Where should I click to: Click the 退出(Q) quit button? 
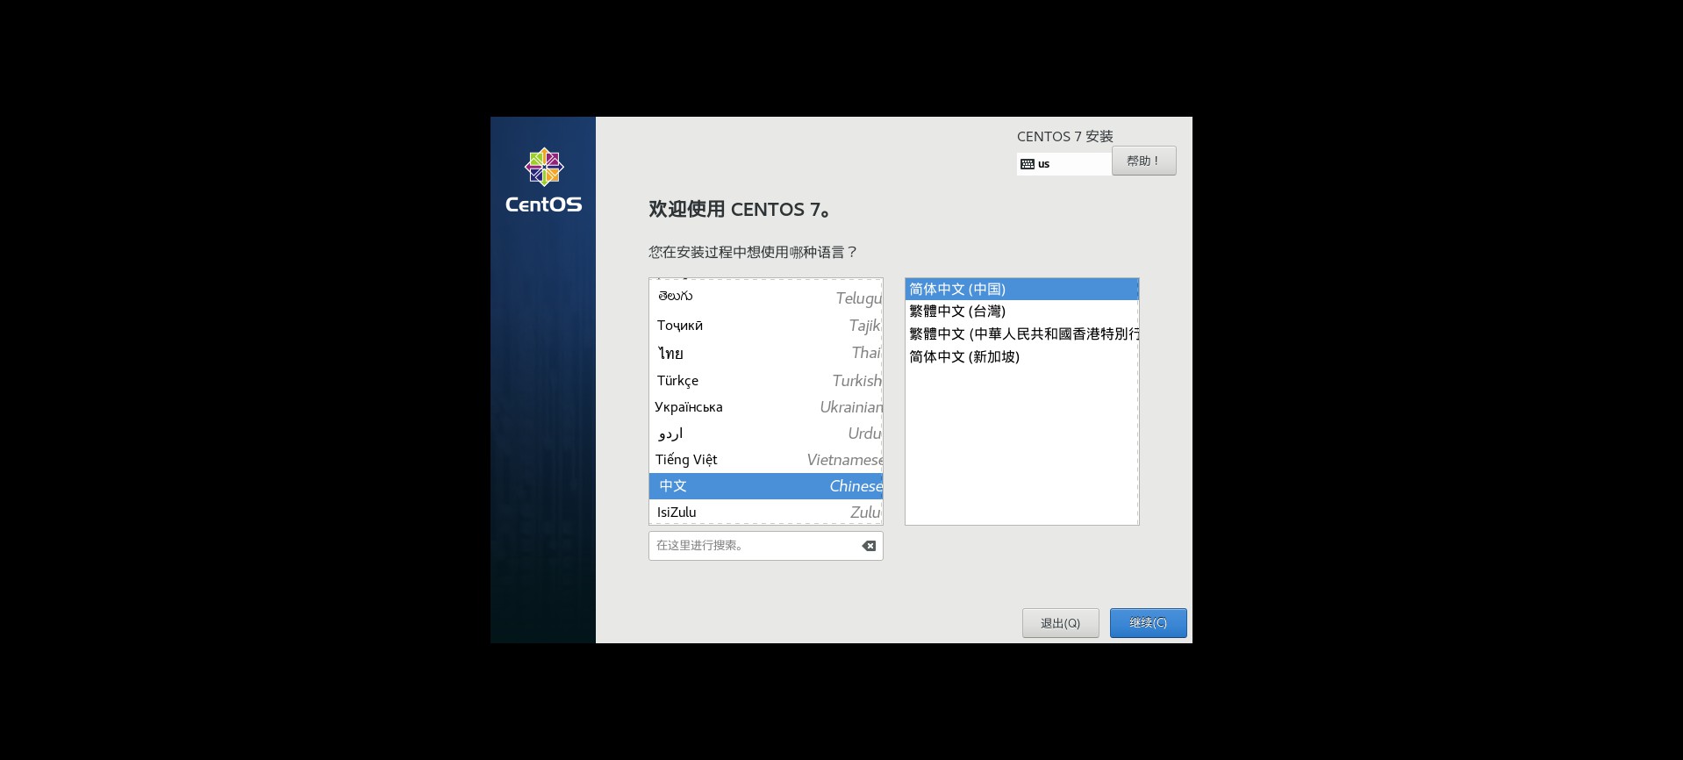pos(1060,623)
